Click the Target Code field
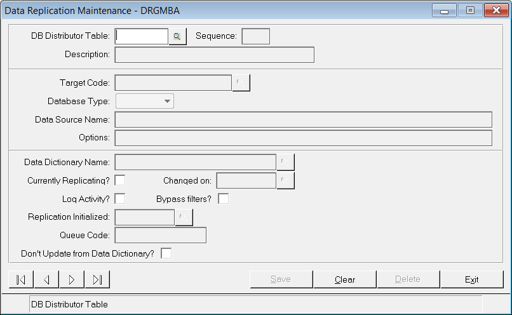This screenshot has height=315, width=512. (173, 83)
